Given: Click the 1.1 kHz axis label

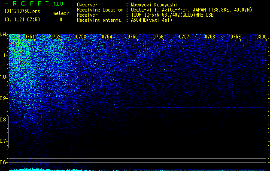Looking at the screenshot, I should pyautogui.click(x=3, y=56).
